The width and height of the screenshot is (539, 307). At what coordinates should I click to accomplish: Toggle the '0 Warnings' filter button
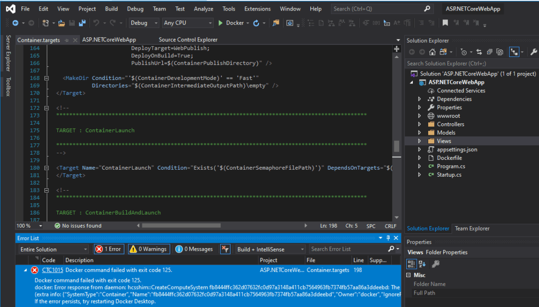pyautogui.click(x=149, y=249)
